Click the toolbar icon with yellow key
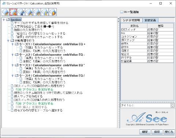Viewport: 176px width, 138px height. tap(45, 12)
